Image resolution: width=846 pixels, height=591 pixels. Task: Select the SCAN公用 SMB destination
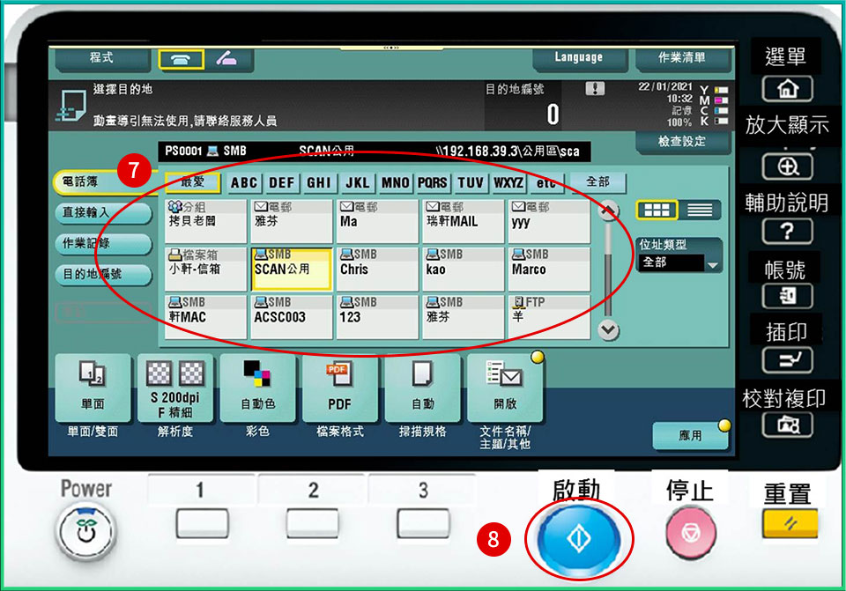pos(291,269)
